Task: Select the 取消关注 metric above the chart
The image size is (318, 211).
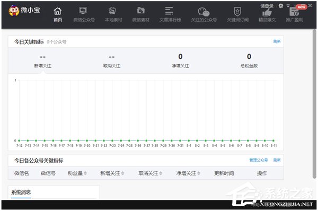Action: pyautogui.click(x=112, y=61)
